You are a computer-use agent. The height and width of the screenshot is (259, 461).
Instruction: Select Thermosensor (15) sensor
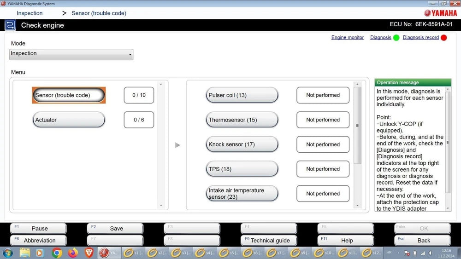click(x=242, y=120)
